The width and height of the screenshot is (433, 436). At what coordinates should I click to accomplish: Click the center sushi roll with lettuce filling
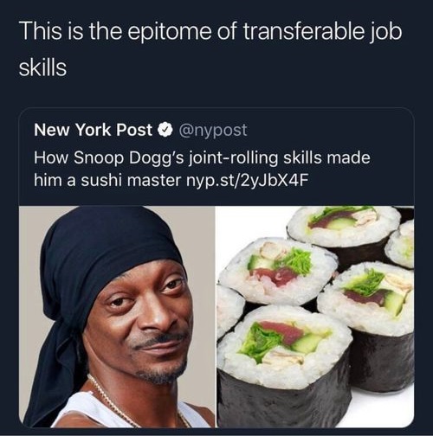[278, 271]
